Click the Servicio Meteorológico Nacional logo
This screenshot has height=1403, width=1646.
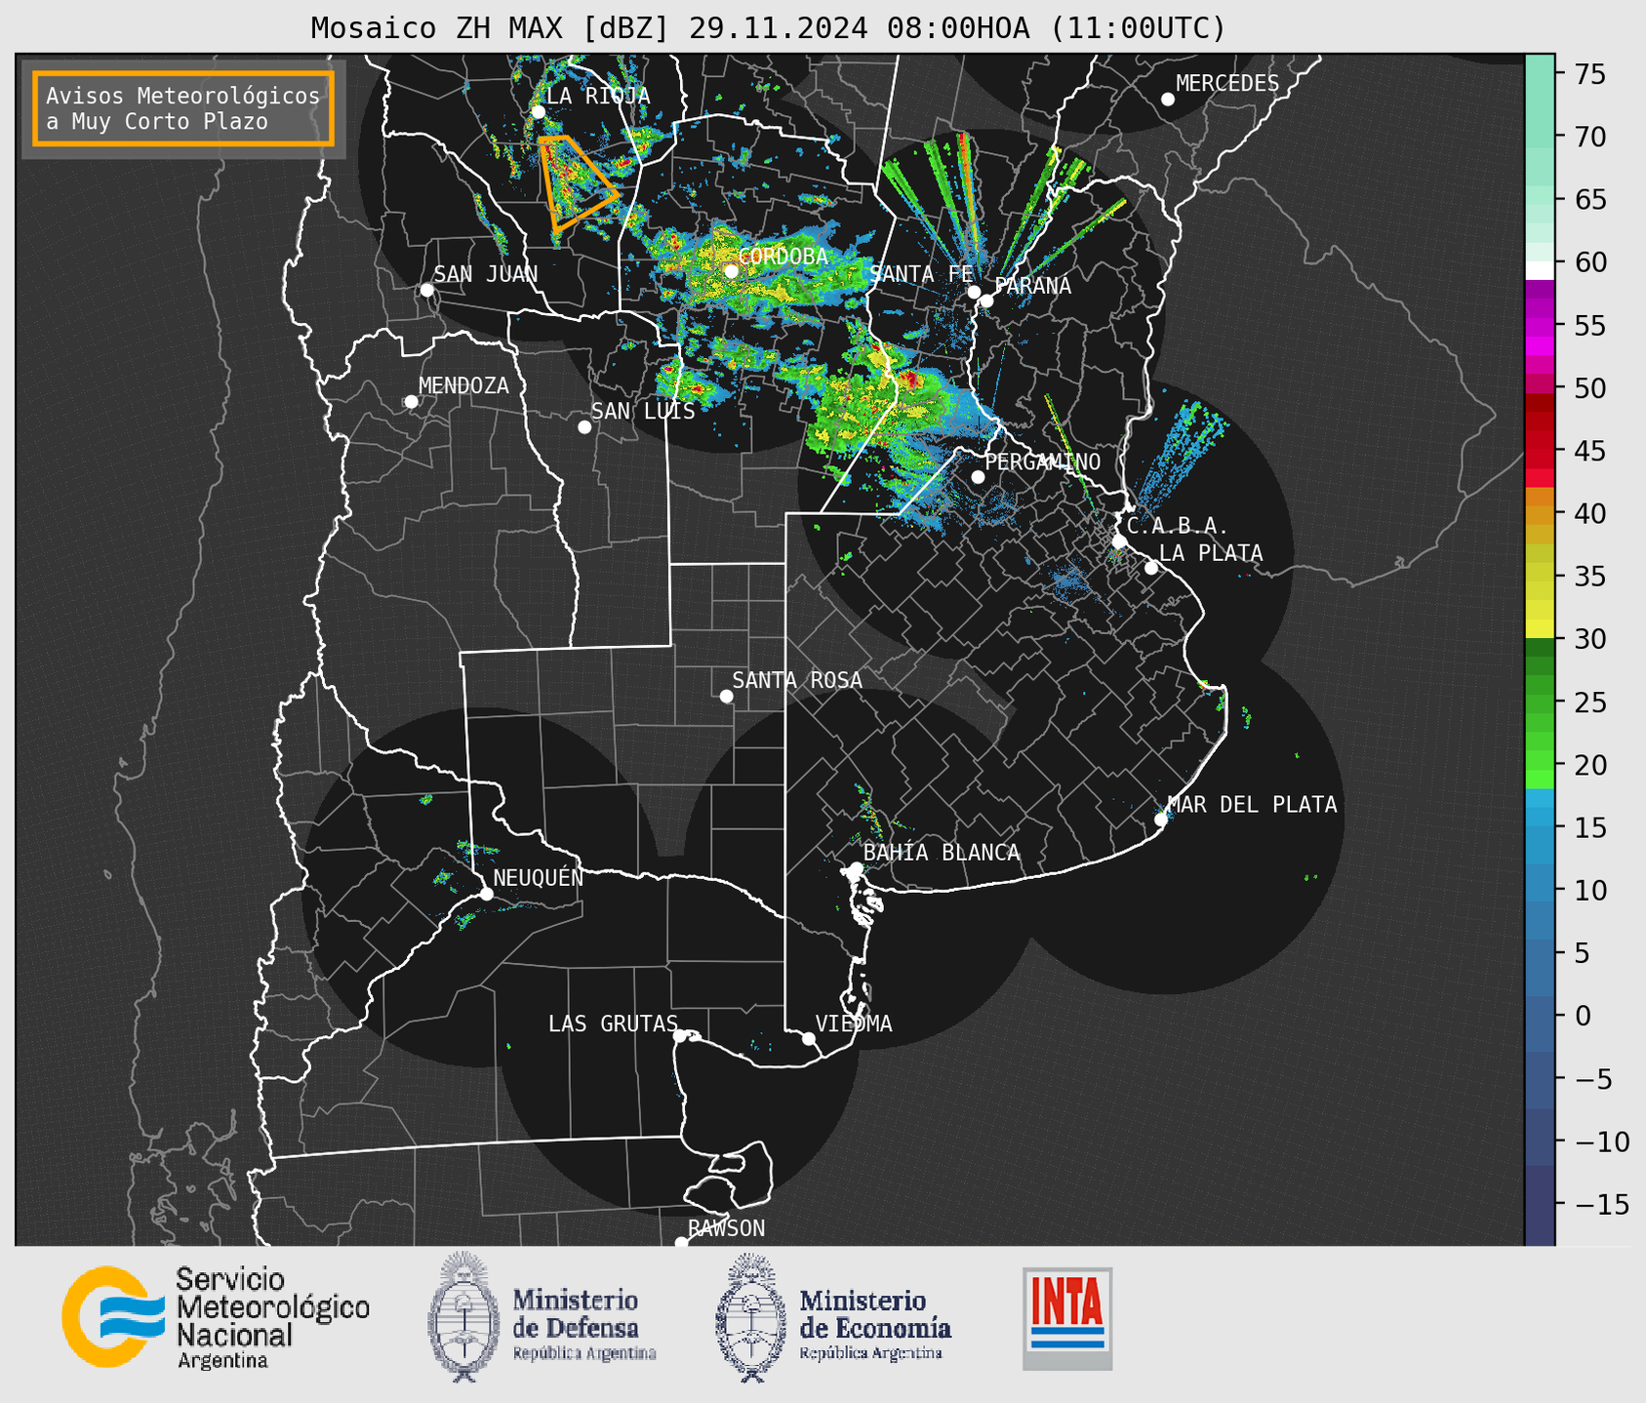(x=216, y=1317)
